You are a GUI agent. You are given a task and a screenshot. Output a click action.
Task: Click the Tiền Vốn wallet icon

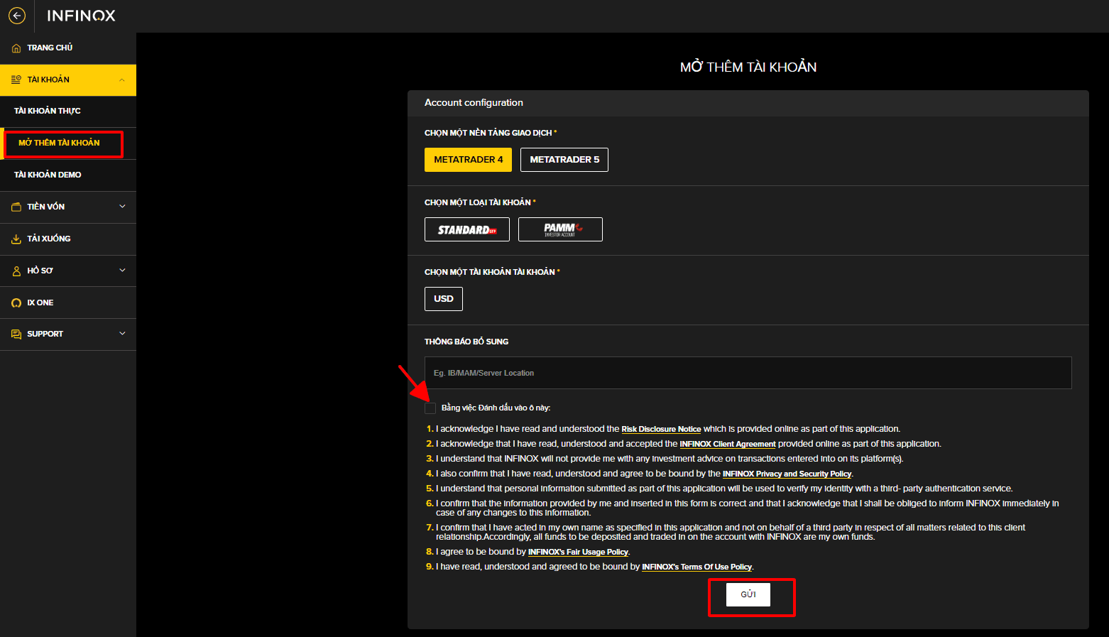pyautogui.click(x=16, y=207)
